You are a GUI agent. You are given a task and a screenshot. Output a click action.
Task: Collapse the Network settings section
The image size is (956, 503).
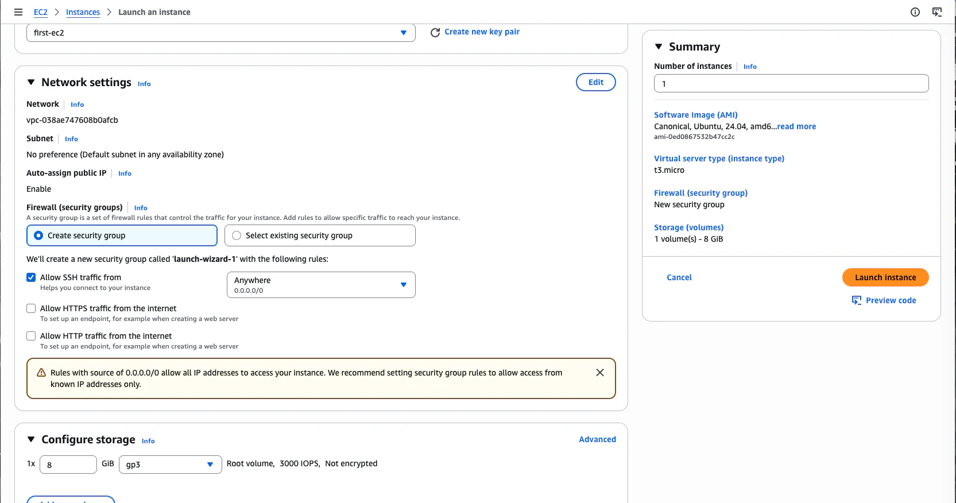click(31, 83)
